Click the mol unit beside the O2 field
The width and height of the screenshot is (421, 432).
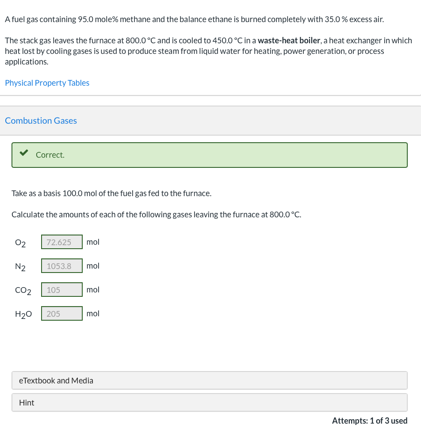[93, 242]
